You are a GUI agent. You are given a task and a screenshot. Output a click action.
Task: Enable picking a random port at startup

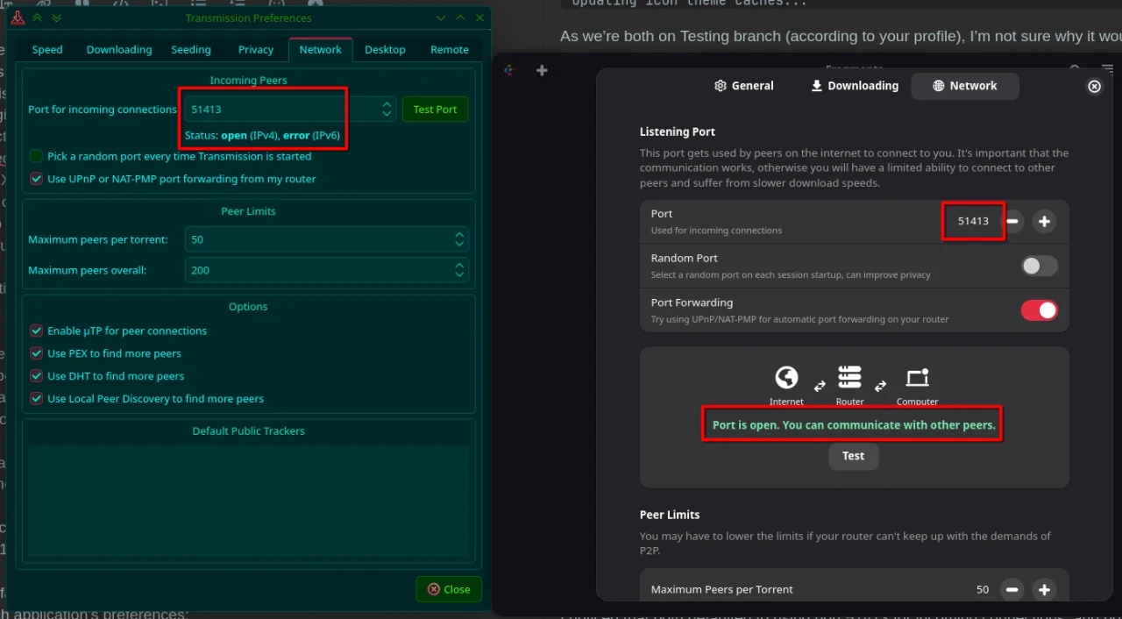click(36, 156)
